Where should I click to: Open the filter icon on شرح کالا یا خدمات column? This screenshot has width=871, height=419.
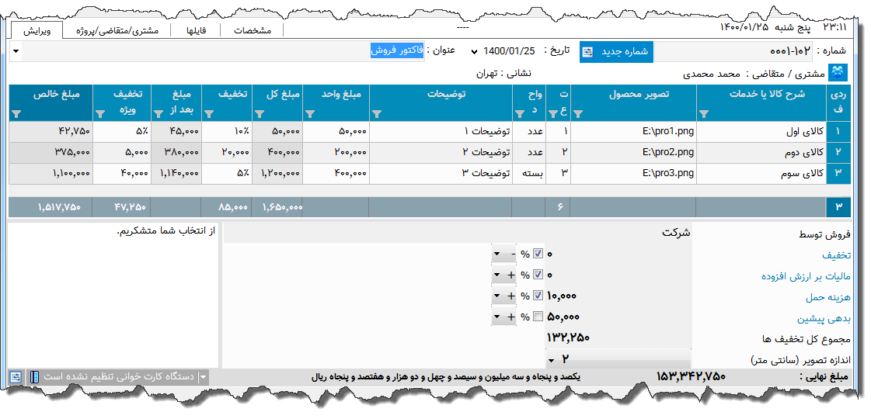[x=706, y=113]
